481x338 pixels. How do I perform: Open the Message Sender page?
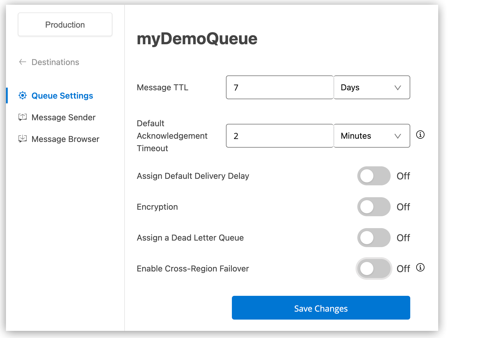(63, 117)
